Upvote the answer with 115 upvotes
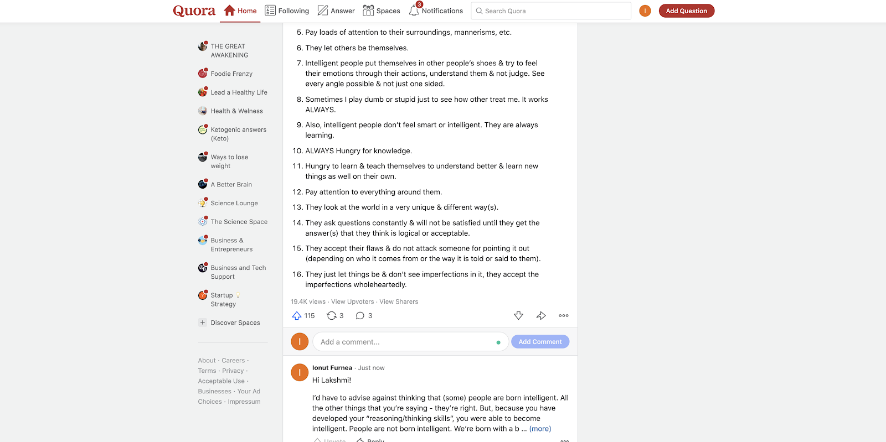886x442 pixels. point(297,315)
